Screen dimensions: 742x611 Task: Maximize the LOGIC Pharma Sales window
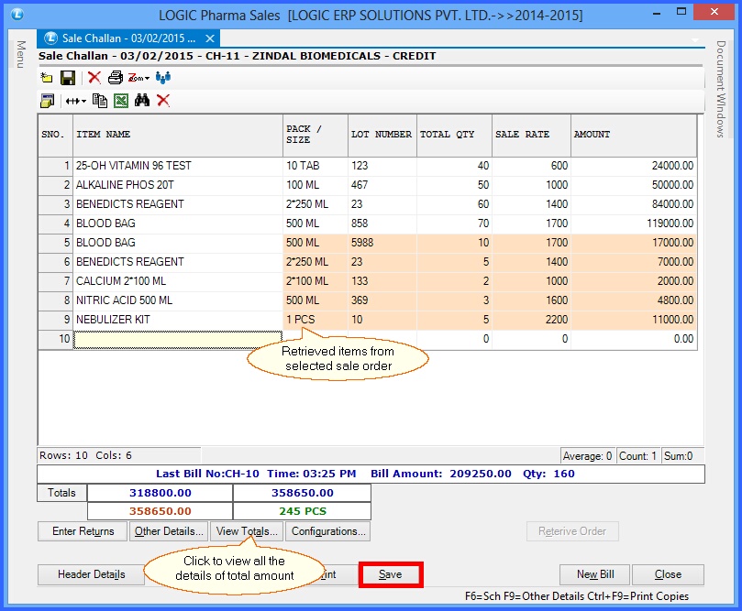pos(681,12)
